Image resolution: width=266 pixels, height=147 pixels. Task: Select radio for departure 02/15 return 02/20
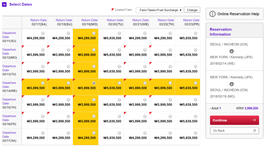coord(119,100)
